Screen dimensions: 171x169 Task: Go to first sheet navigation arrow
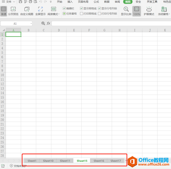pyautogui.click(x=3, y=160)
